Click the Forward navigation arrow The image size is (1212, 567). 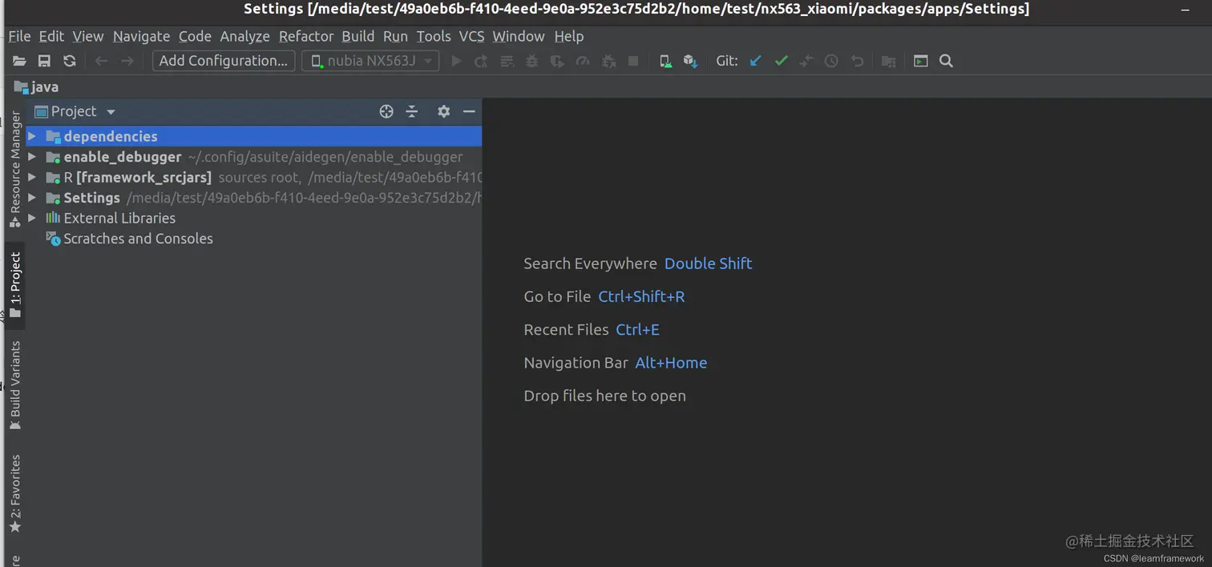(x=127, y=61)
